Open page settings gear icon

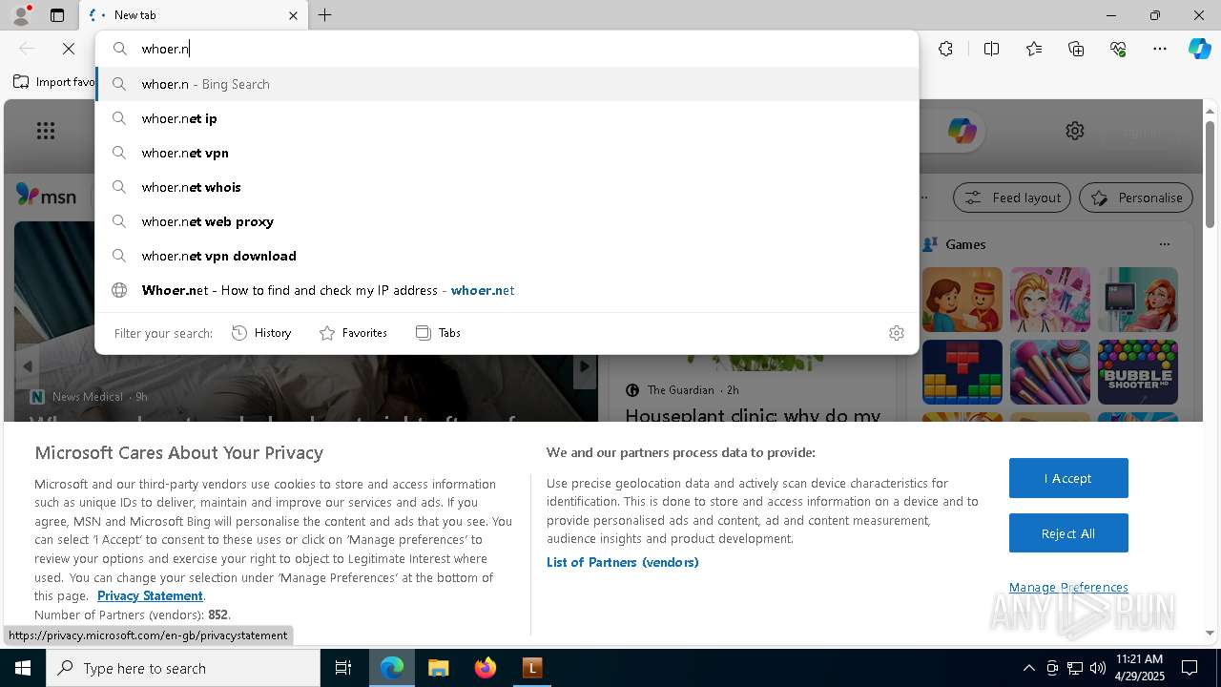click(1075, 131)
